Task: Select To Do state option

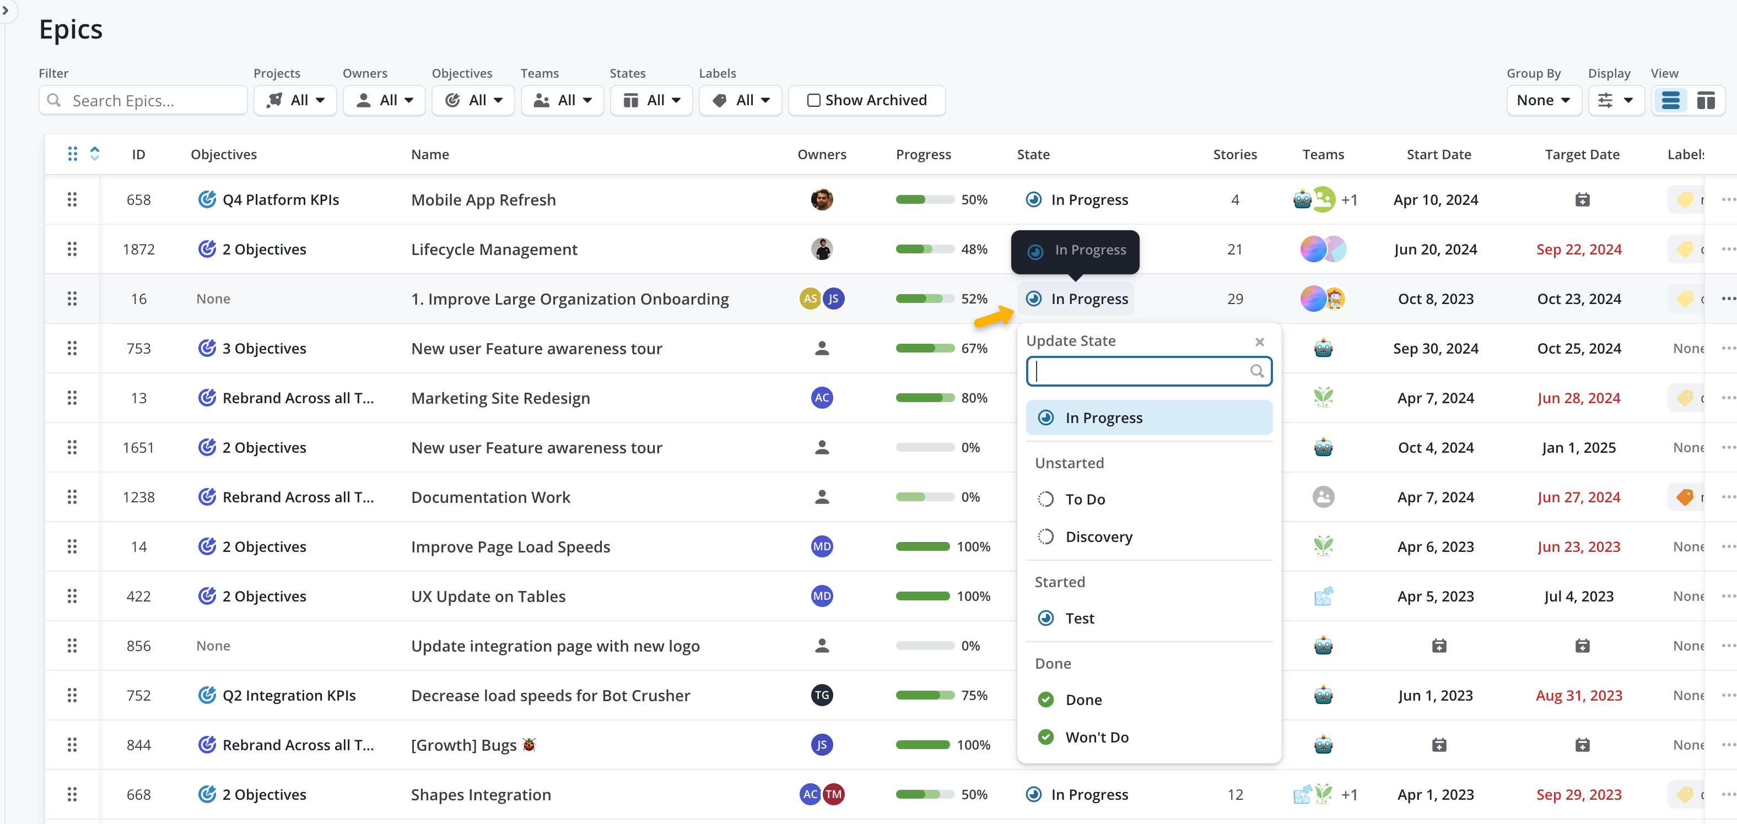Action: point(1085,499)
